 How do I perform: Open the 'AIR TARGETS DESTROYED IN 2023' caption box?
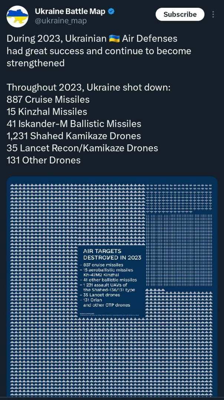tap(112, 281)
